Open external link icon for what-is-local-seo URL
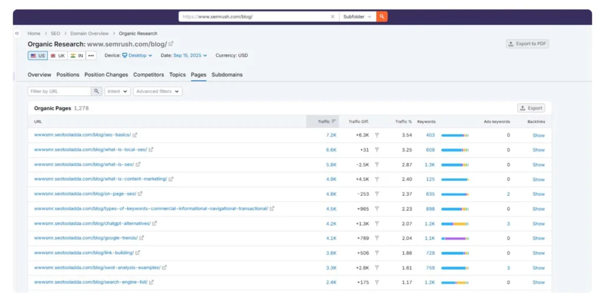 tap(151, 149)
